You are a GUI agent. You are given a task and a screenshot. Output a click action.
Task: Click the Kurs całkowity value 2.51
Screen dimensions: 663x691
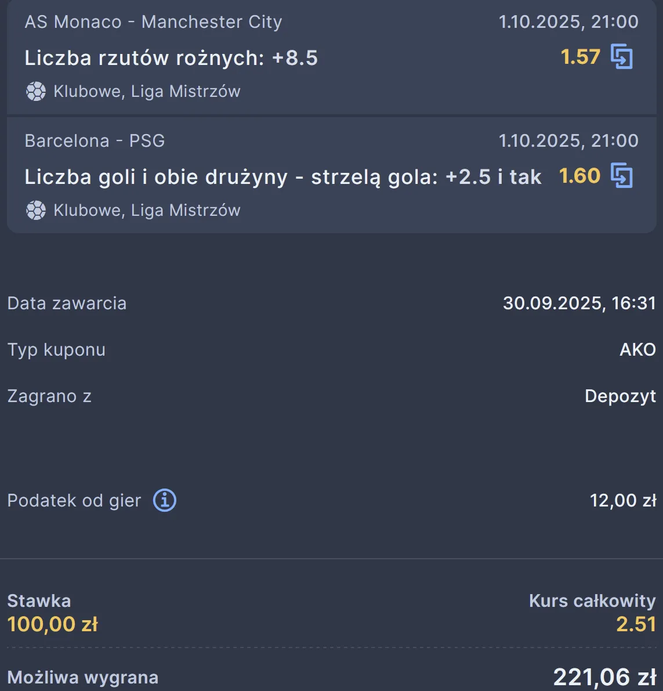click(x=636, y=624)
